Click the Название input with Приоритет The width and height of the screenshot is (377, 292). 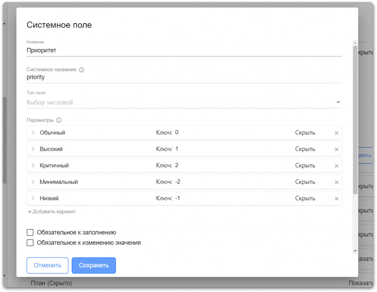coord(184,51)
